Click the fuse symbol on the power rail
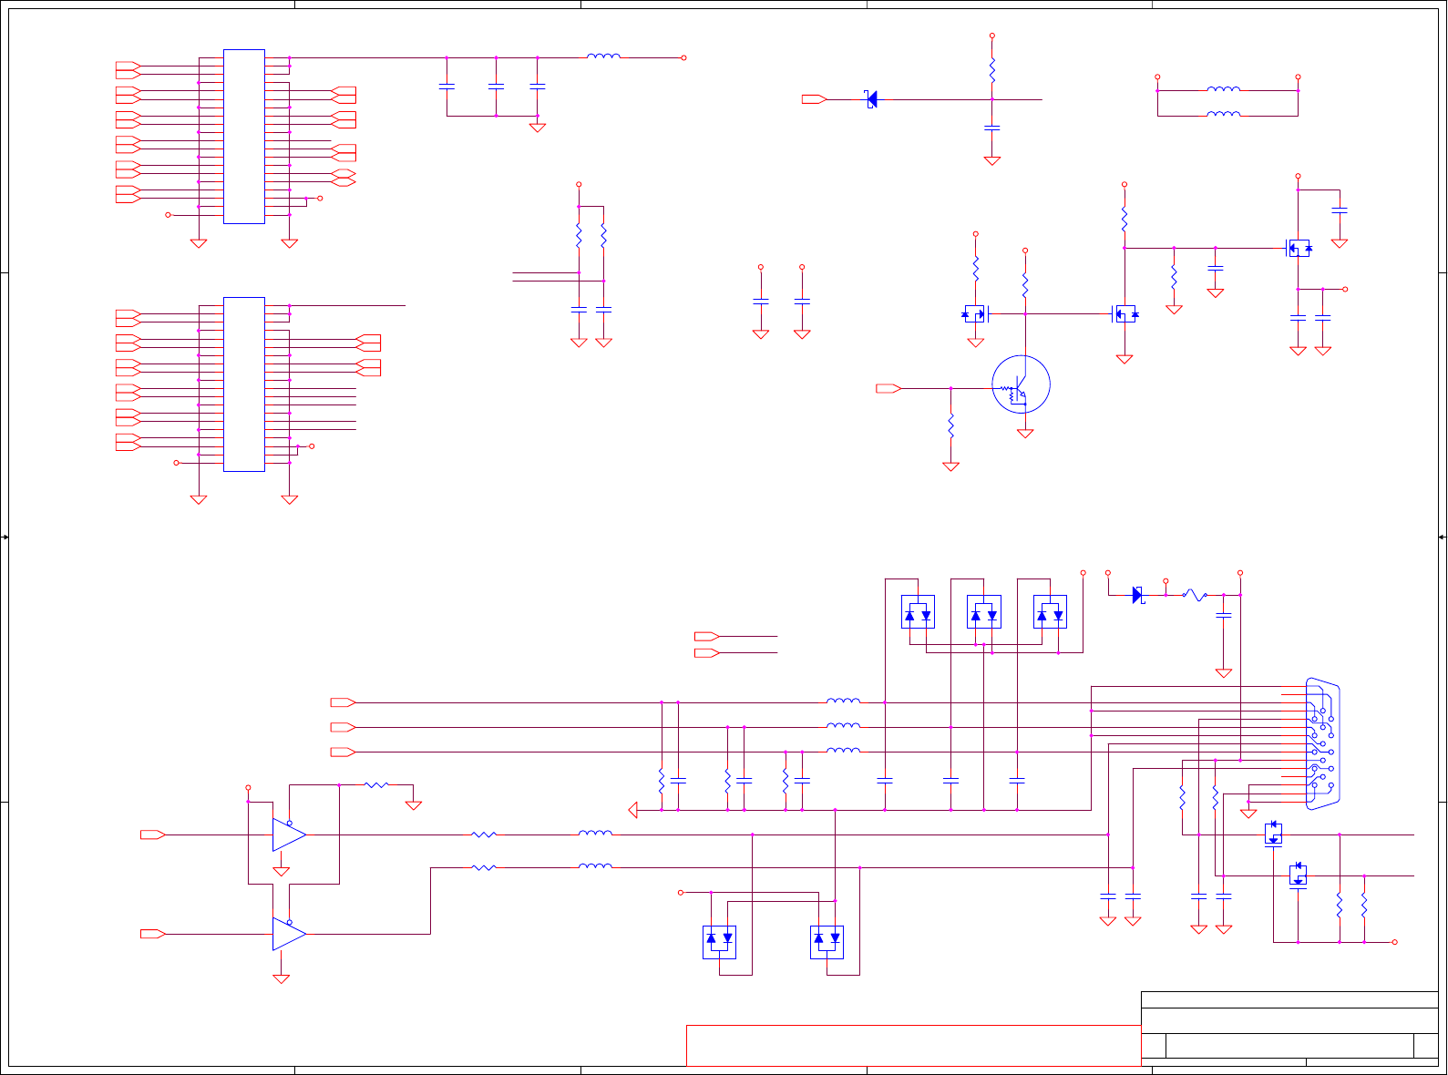 point(1194,595)
